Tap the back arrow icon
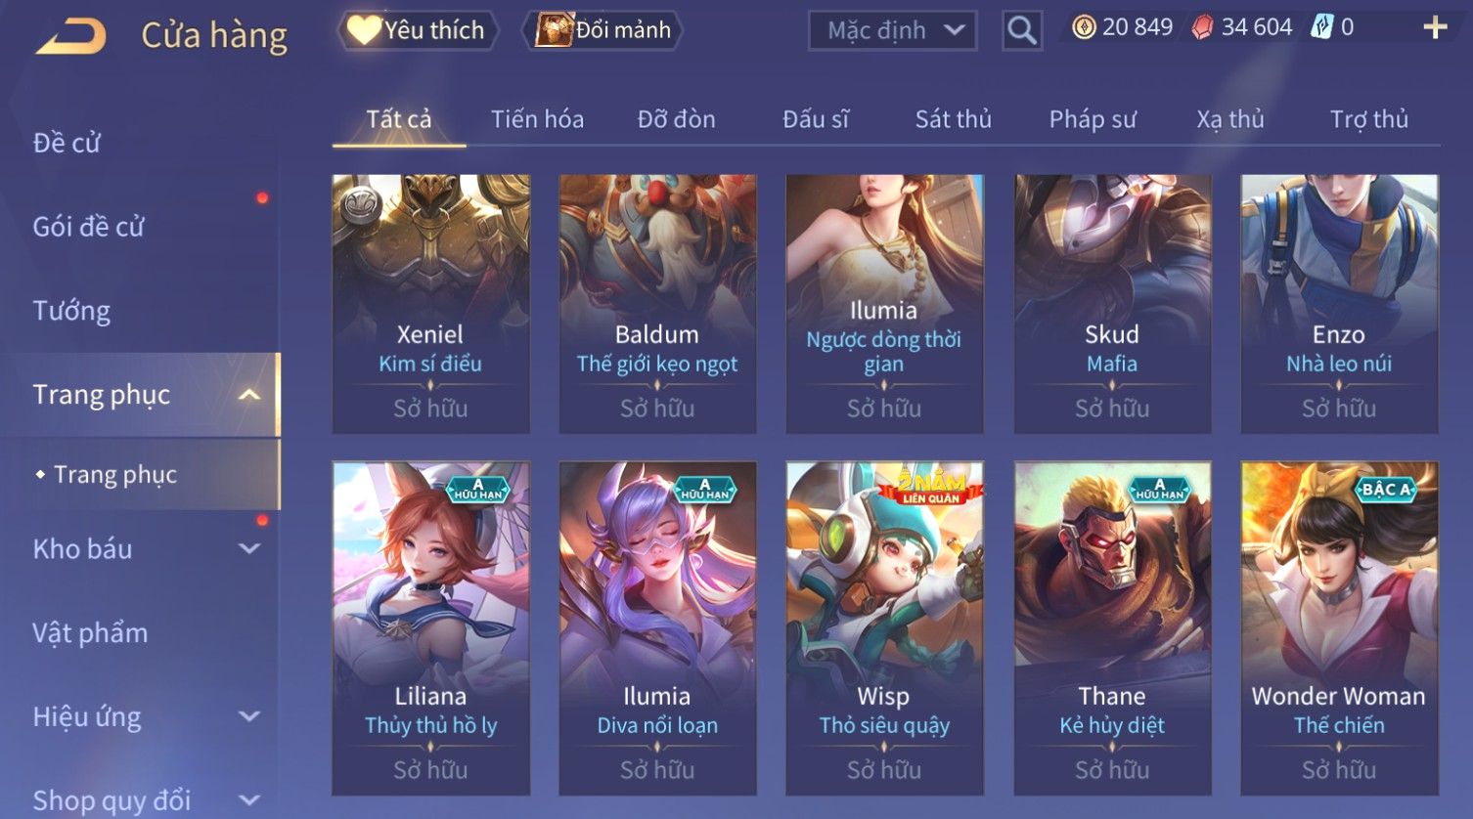Image resolution: width=1473 pixels, height=819 pixels. pos(71,36)
